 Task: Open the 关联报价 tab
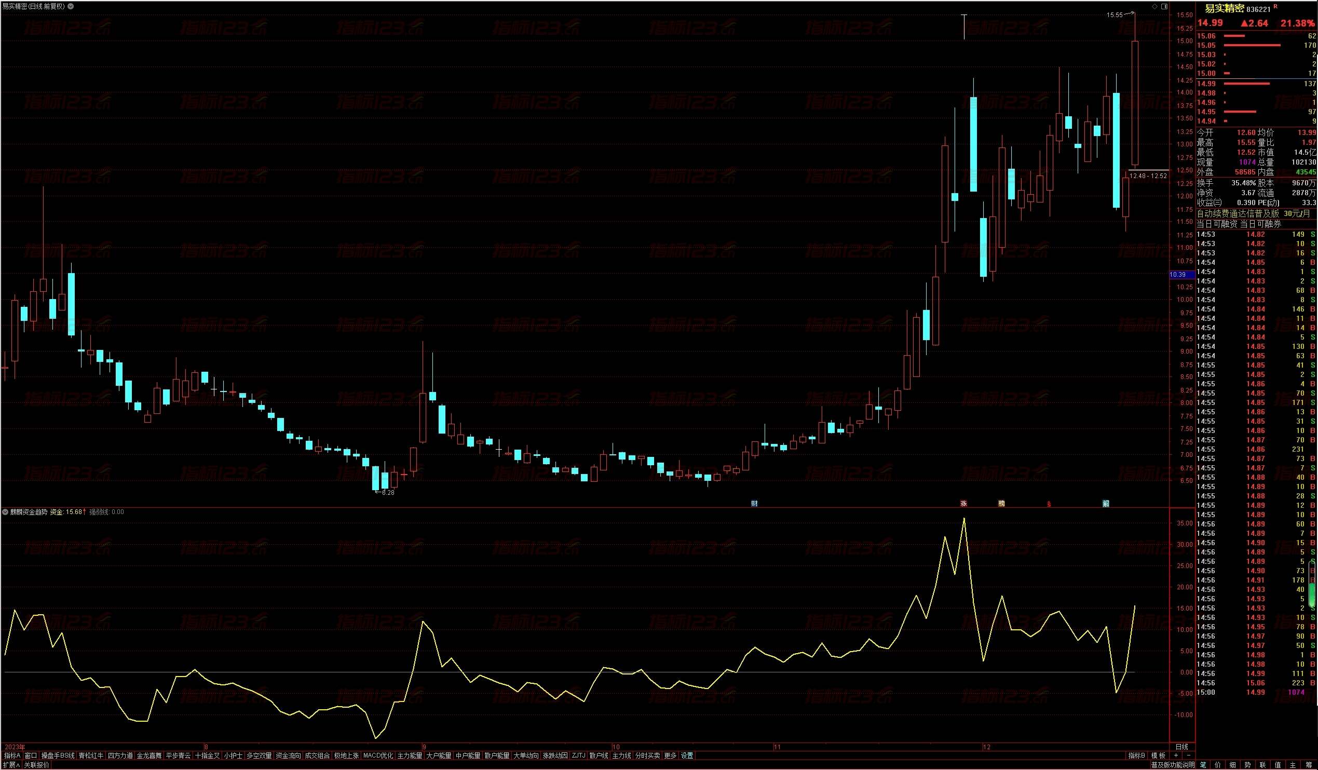tap(37, 765)
